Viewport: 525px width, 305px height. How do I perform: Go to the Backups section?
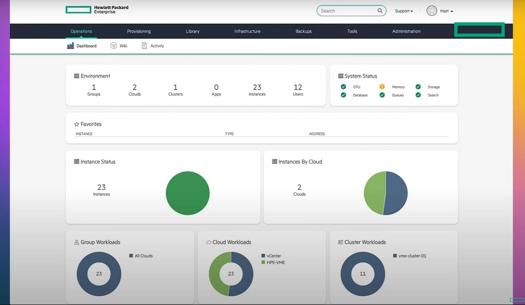click(304, 31)
